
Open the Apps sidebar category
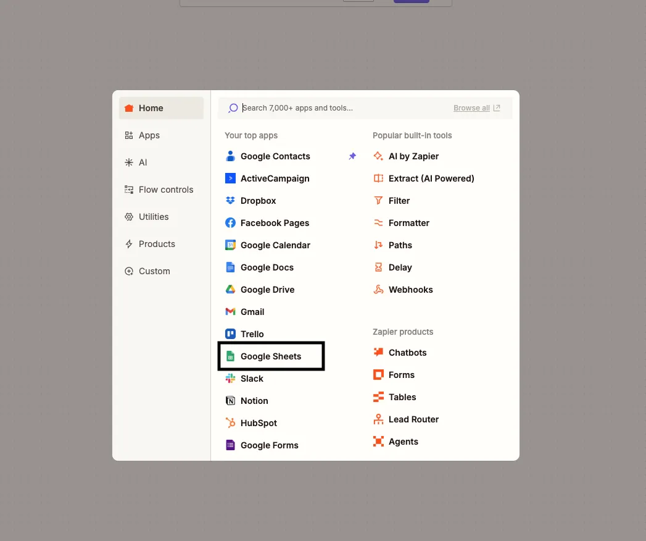click(x=161, y=135)
